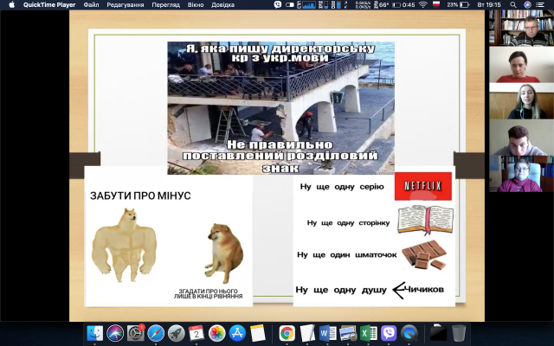
Task: Open the Вікно menu
Action: (196, 5)
